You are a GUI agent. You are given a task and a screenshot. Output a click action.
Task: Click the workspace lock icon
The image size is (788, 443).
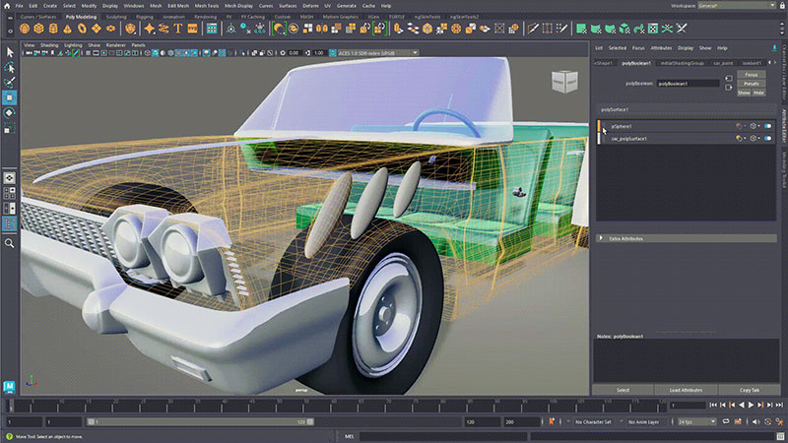point(784,6)
